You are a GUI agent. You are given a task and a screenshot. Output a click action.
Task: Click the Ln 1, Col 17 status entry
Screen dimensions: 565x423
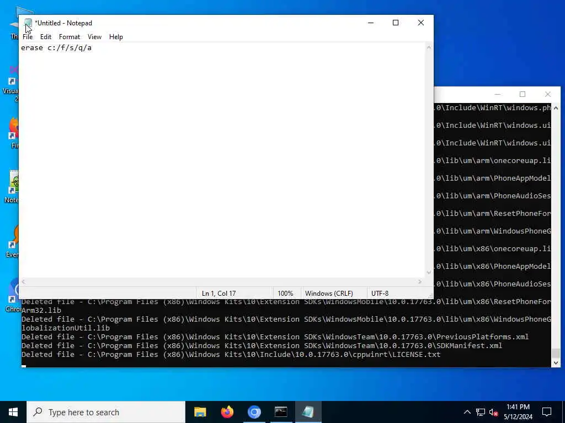tap(218, 294)
